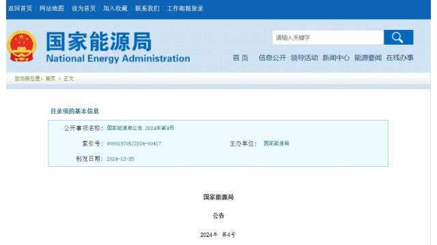This screenshot has height=245, width=437.
Task: Click the 公开事项名称 label
Action: click(83, 128)
